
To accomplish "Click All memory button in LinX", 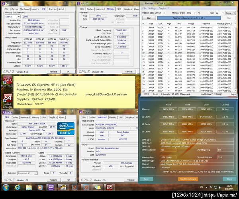I will coord(199,13).
